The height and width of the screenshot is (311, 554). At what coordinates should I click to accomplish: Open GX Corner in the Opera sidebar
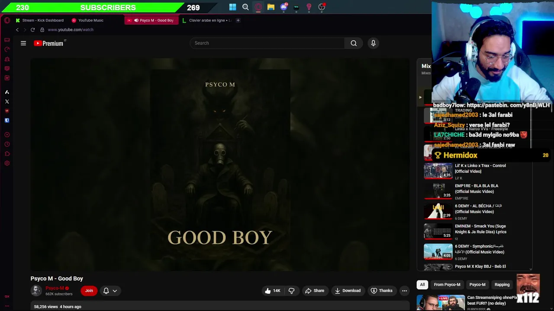tap(7, 40)
